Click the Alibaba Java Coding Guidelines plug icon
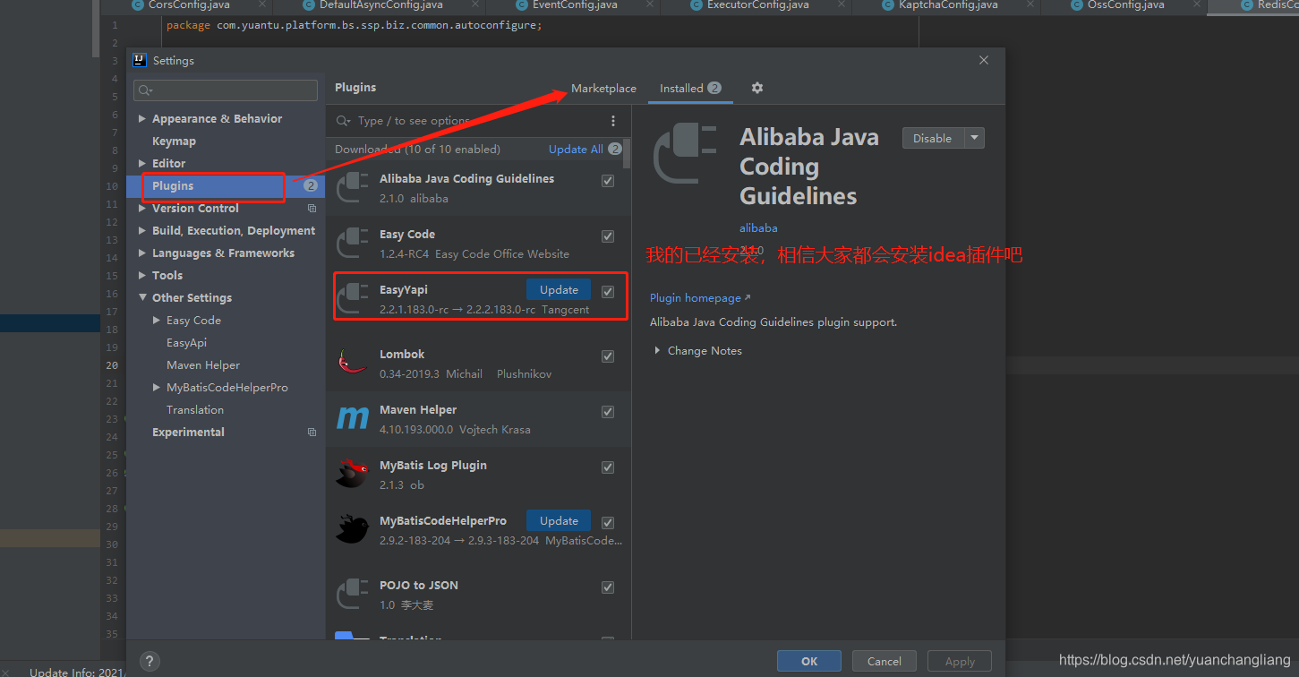 [x=353, y=187]
